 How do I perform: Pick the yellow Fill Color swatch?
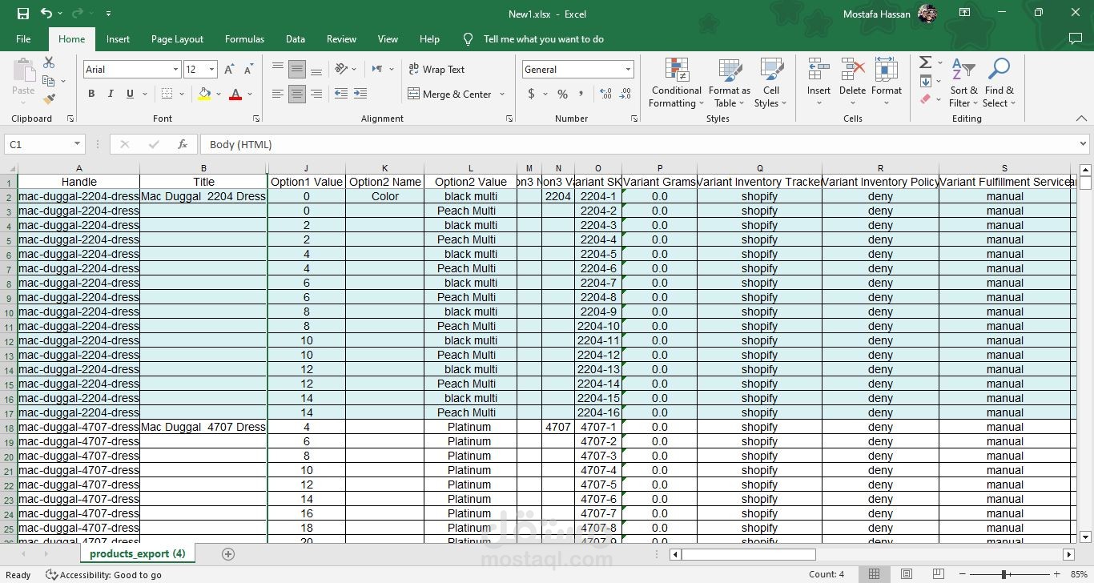(204, 94)
